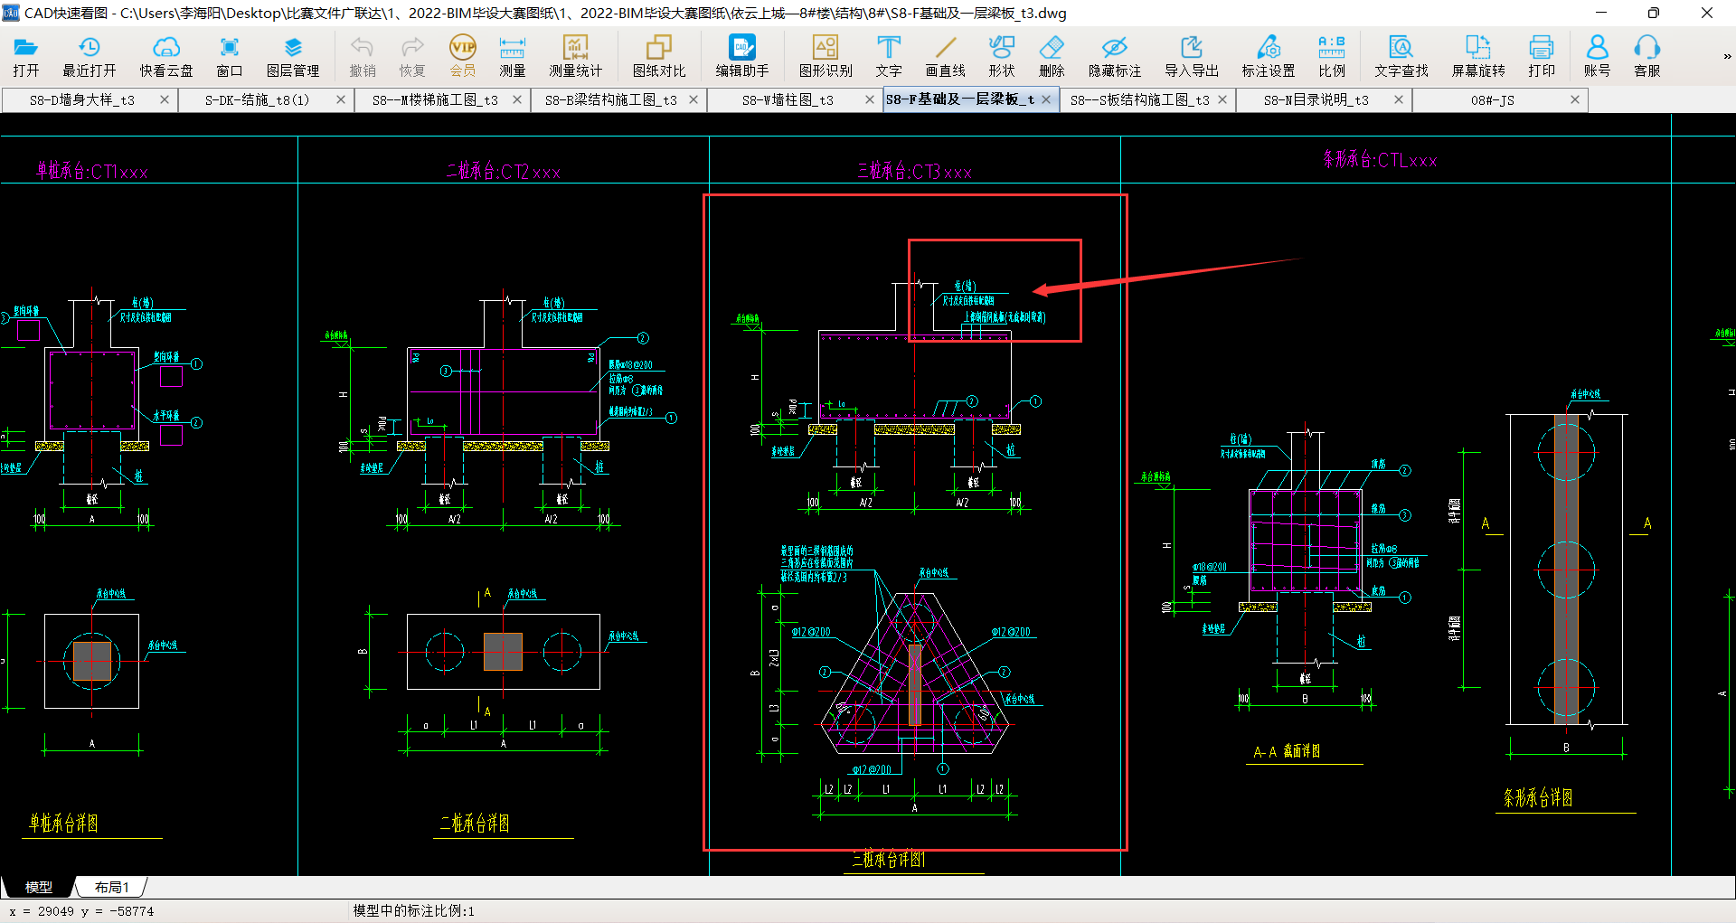Select the 布局1 layout tab
Screen dimensions: 1736x923
[111, 887]
